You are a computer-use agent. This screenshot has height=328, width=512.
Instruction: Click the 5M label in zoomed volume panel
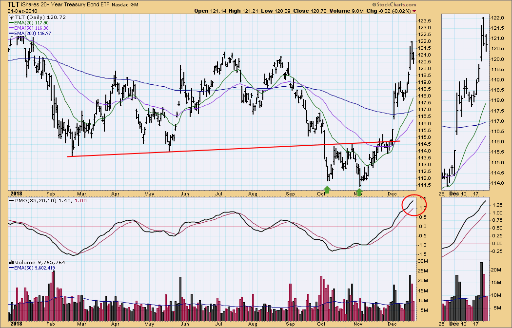pos(497,308)
